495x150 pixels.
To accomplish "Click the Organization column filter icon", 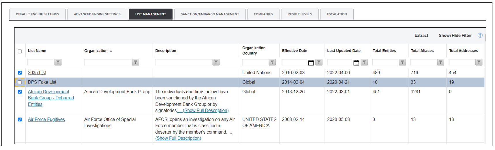I will pyautogui.click(x=135, y=62).
